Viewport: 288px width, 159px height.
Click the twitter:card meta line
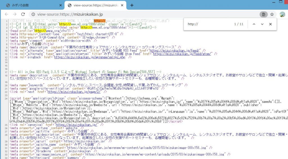[x=47, y=158]
